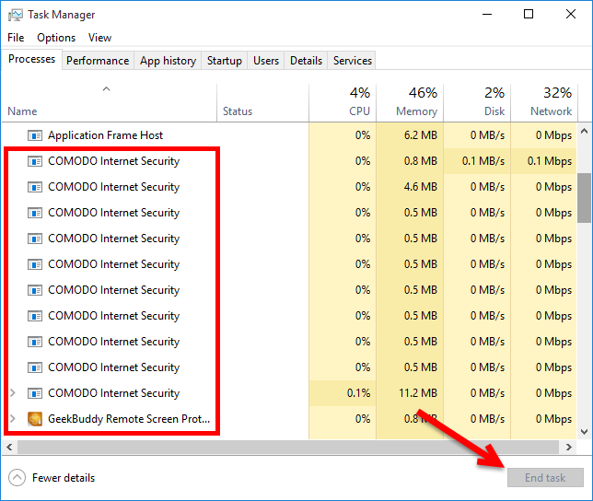593x501 pixels.
Task: Minimize the Task Manager window
Action: pyautogui.click(x=487, y=15)
